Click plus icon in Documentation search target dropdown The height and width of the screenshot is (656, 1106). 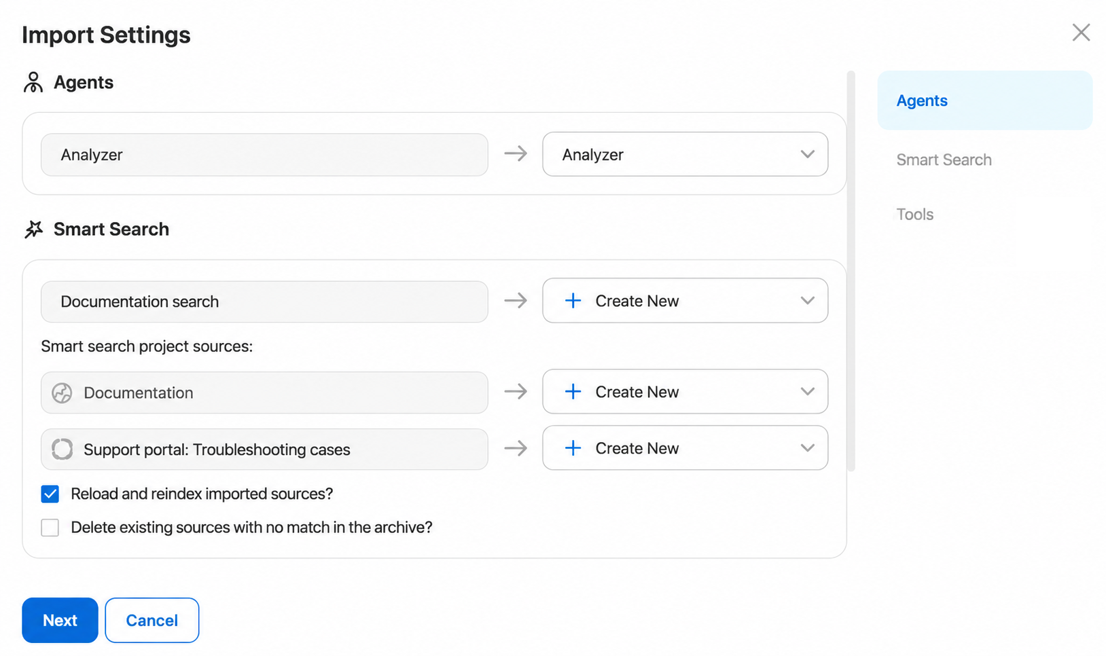[573, 301]
